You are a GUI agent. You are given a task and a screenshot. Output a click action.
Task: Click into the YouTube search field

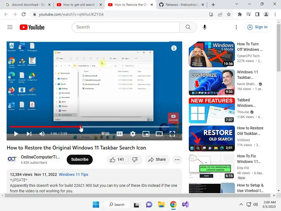click(x=126, y=27)
